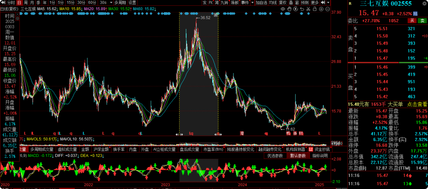428x189 pixels.
Task: Switch to 5分 minute chart
Action: tap(61, 3)
